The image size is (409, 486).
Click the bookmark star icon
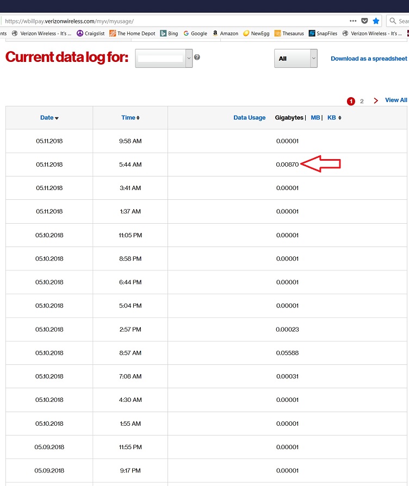[376, 21]
